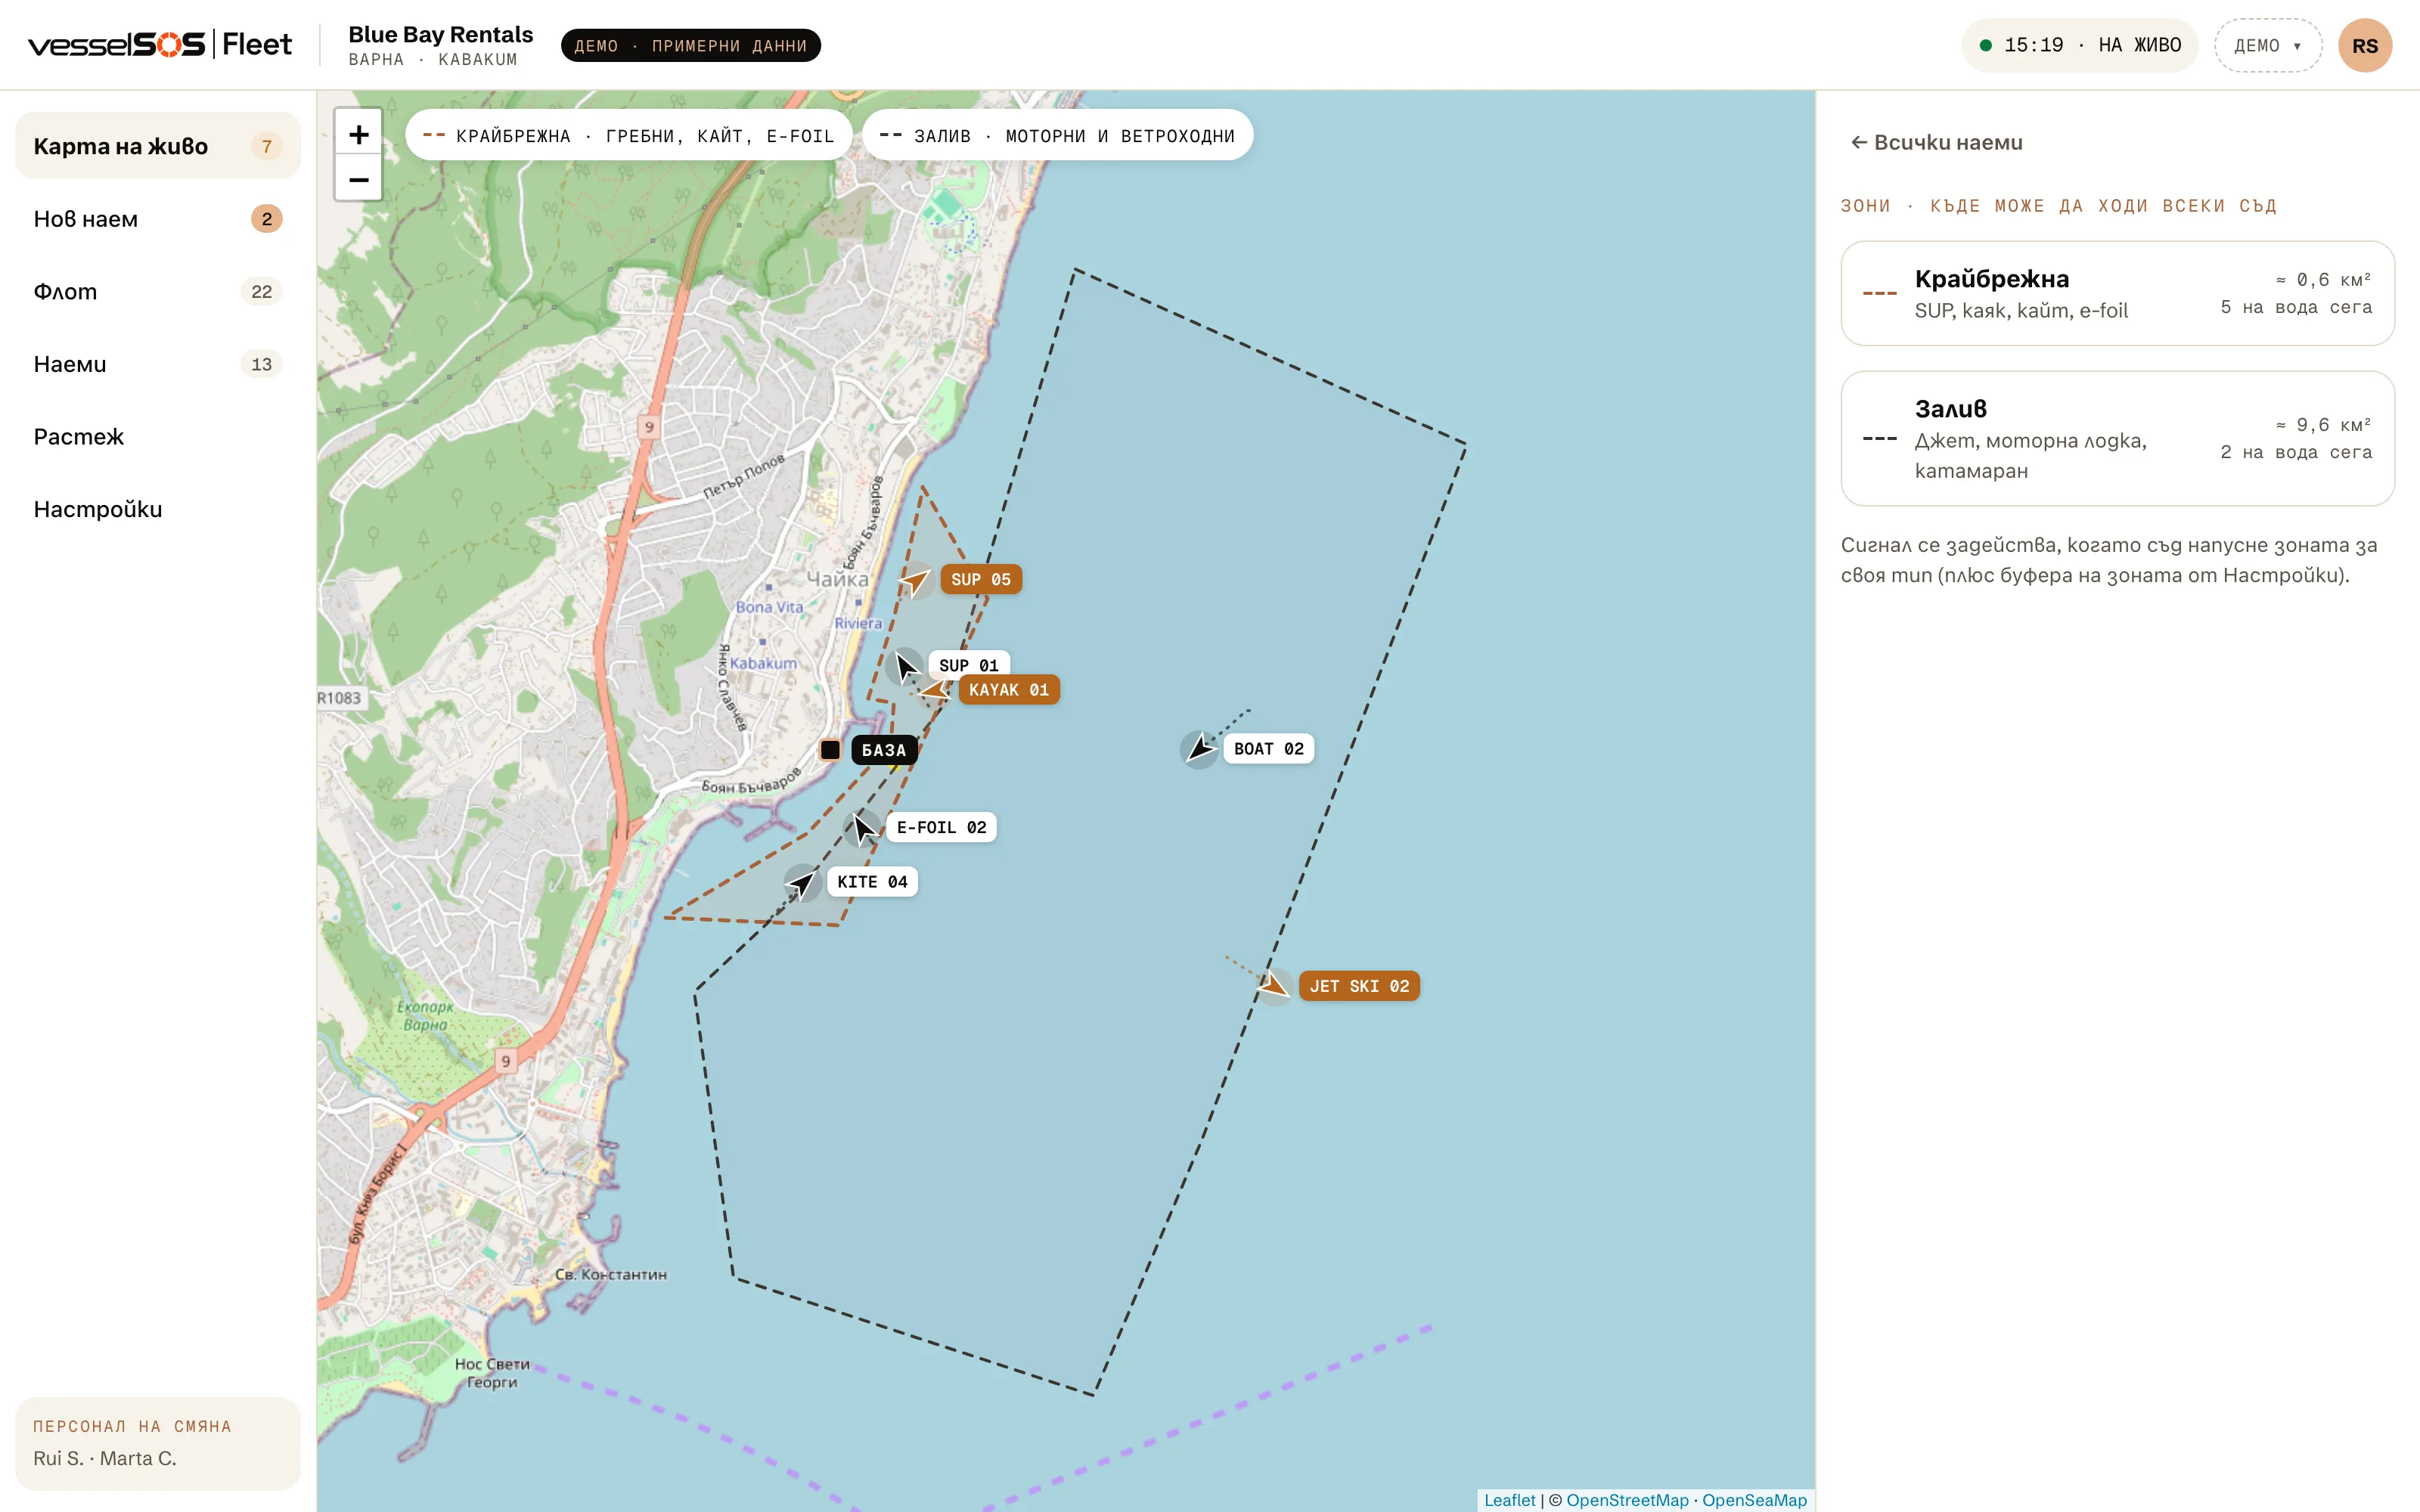Click the SUP 05 orange label
2420x1512 pixels.
[981, 580]
